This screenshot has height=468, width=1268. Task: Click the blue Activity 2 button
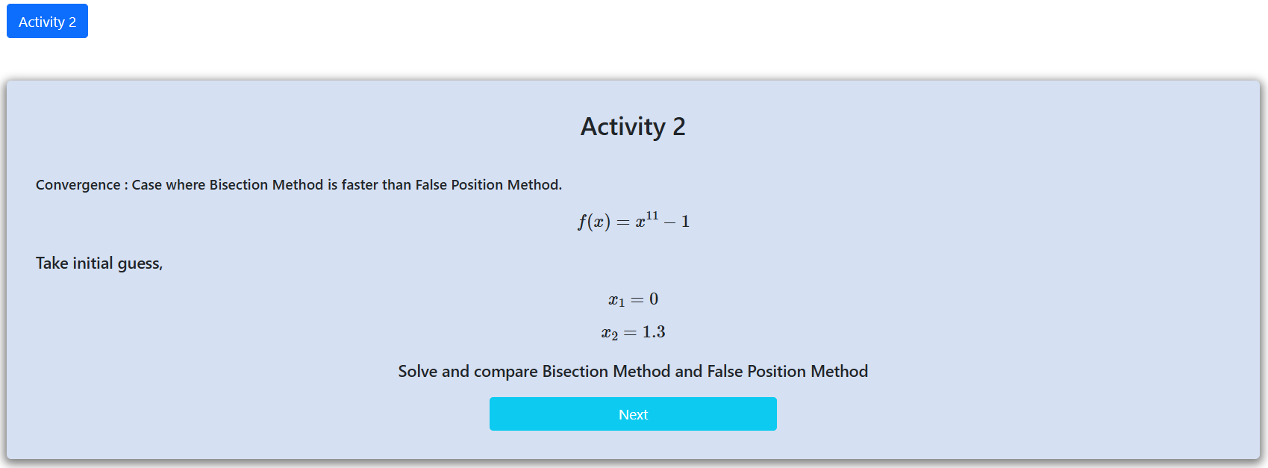pyautogui.click(x=47, y=22)
